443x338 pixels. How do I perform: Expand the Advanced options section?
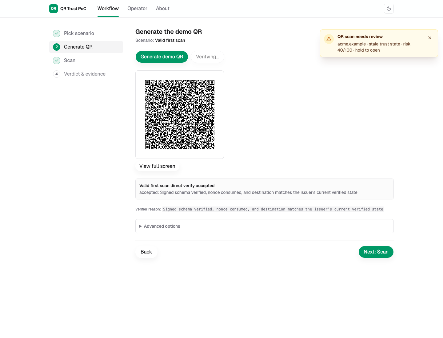coord(265,226)
